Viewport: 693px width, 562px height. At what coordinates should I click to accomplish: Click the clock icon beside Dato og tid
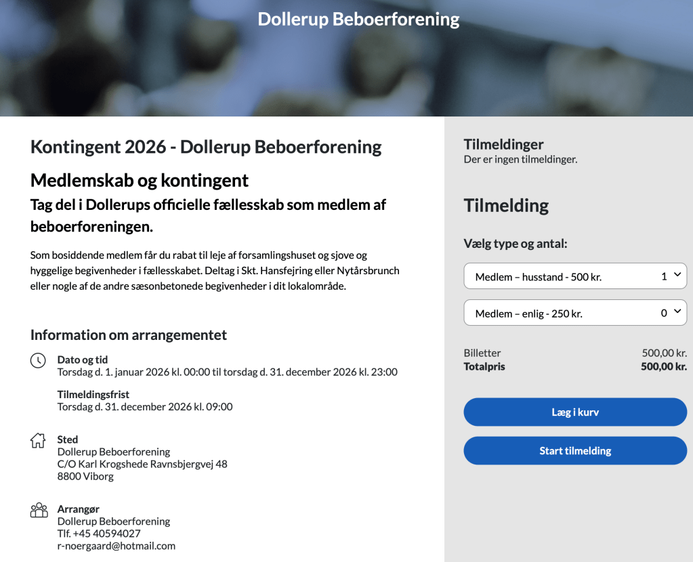click(39, 360)
